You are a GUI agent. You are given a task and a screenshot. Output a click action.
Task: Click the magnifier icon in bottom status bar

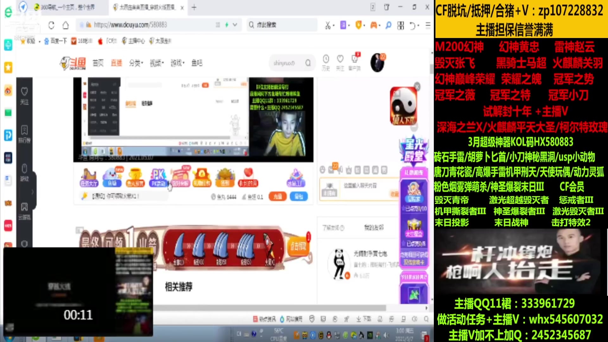click(426, 319)
